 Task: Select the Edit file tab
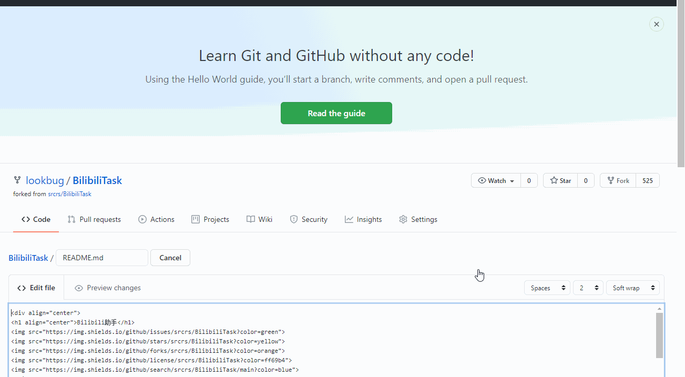(x=36, y=288)
